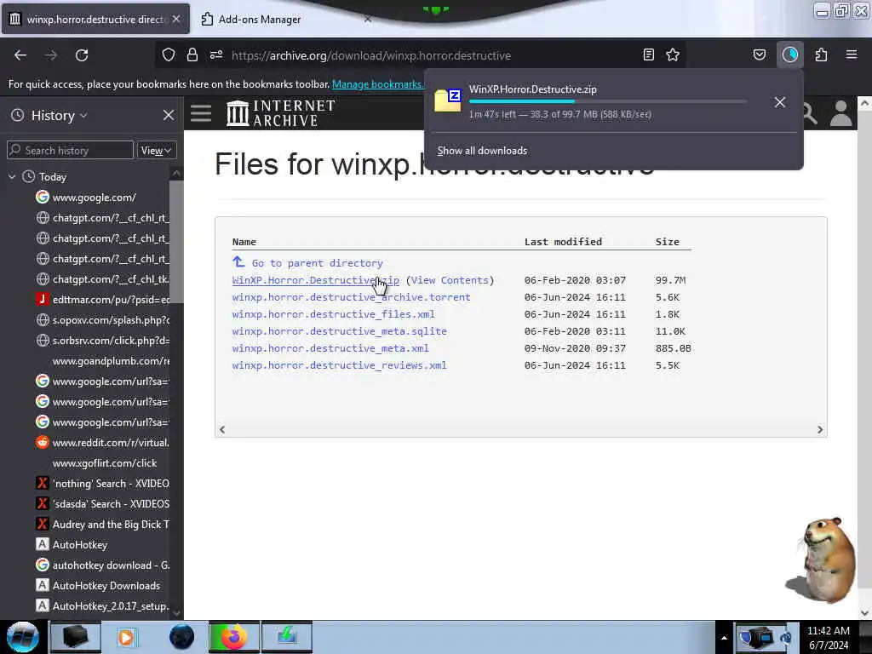Open the s.orbsrv.com/click.php history entry
The width and height of the screenshot is (872, 654).
coord(102,341)
